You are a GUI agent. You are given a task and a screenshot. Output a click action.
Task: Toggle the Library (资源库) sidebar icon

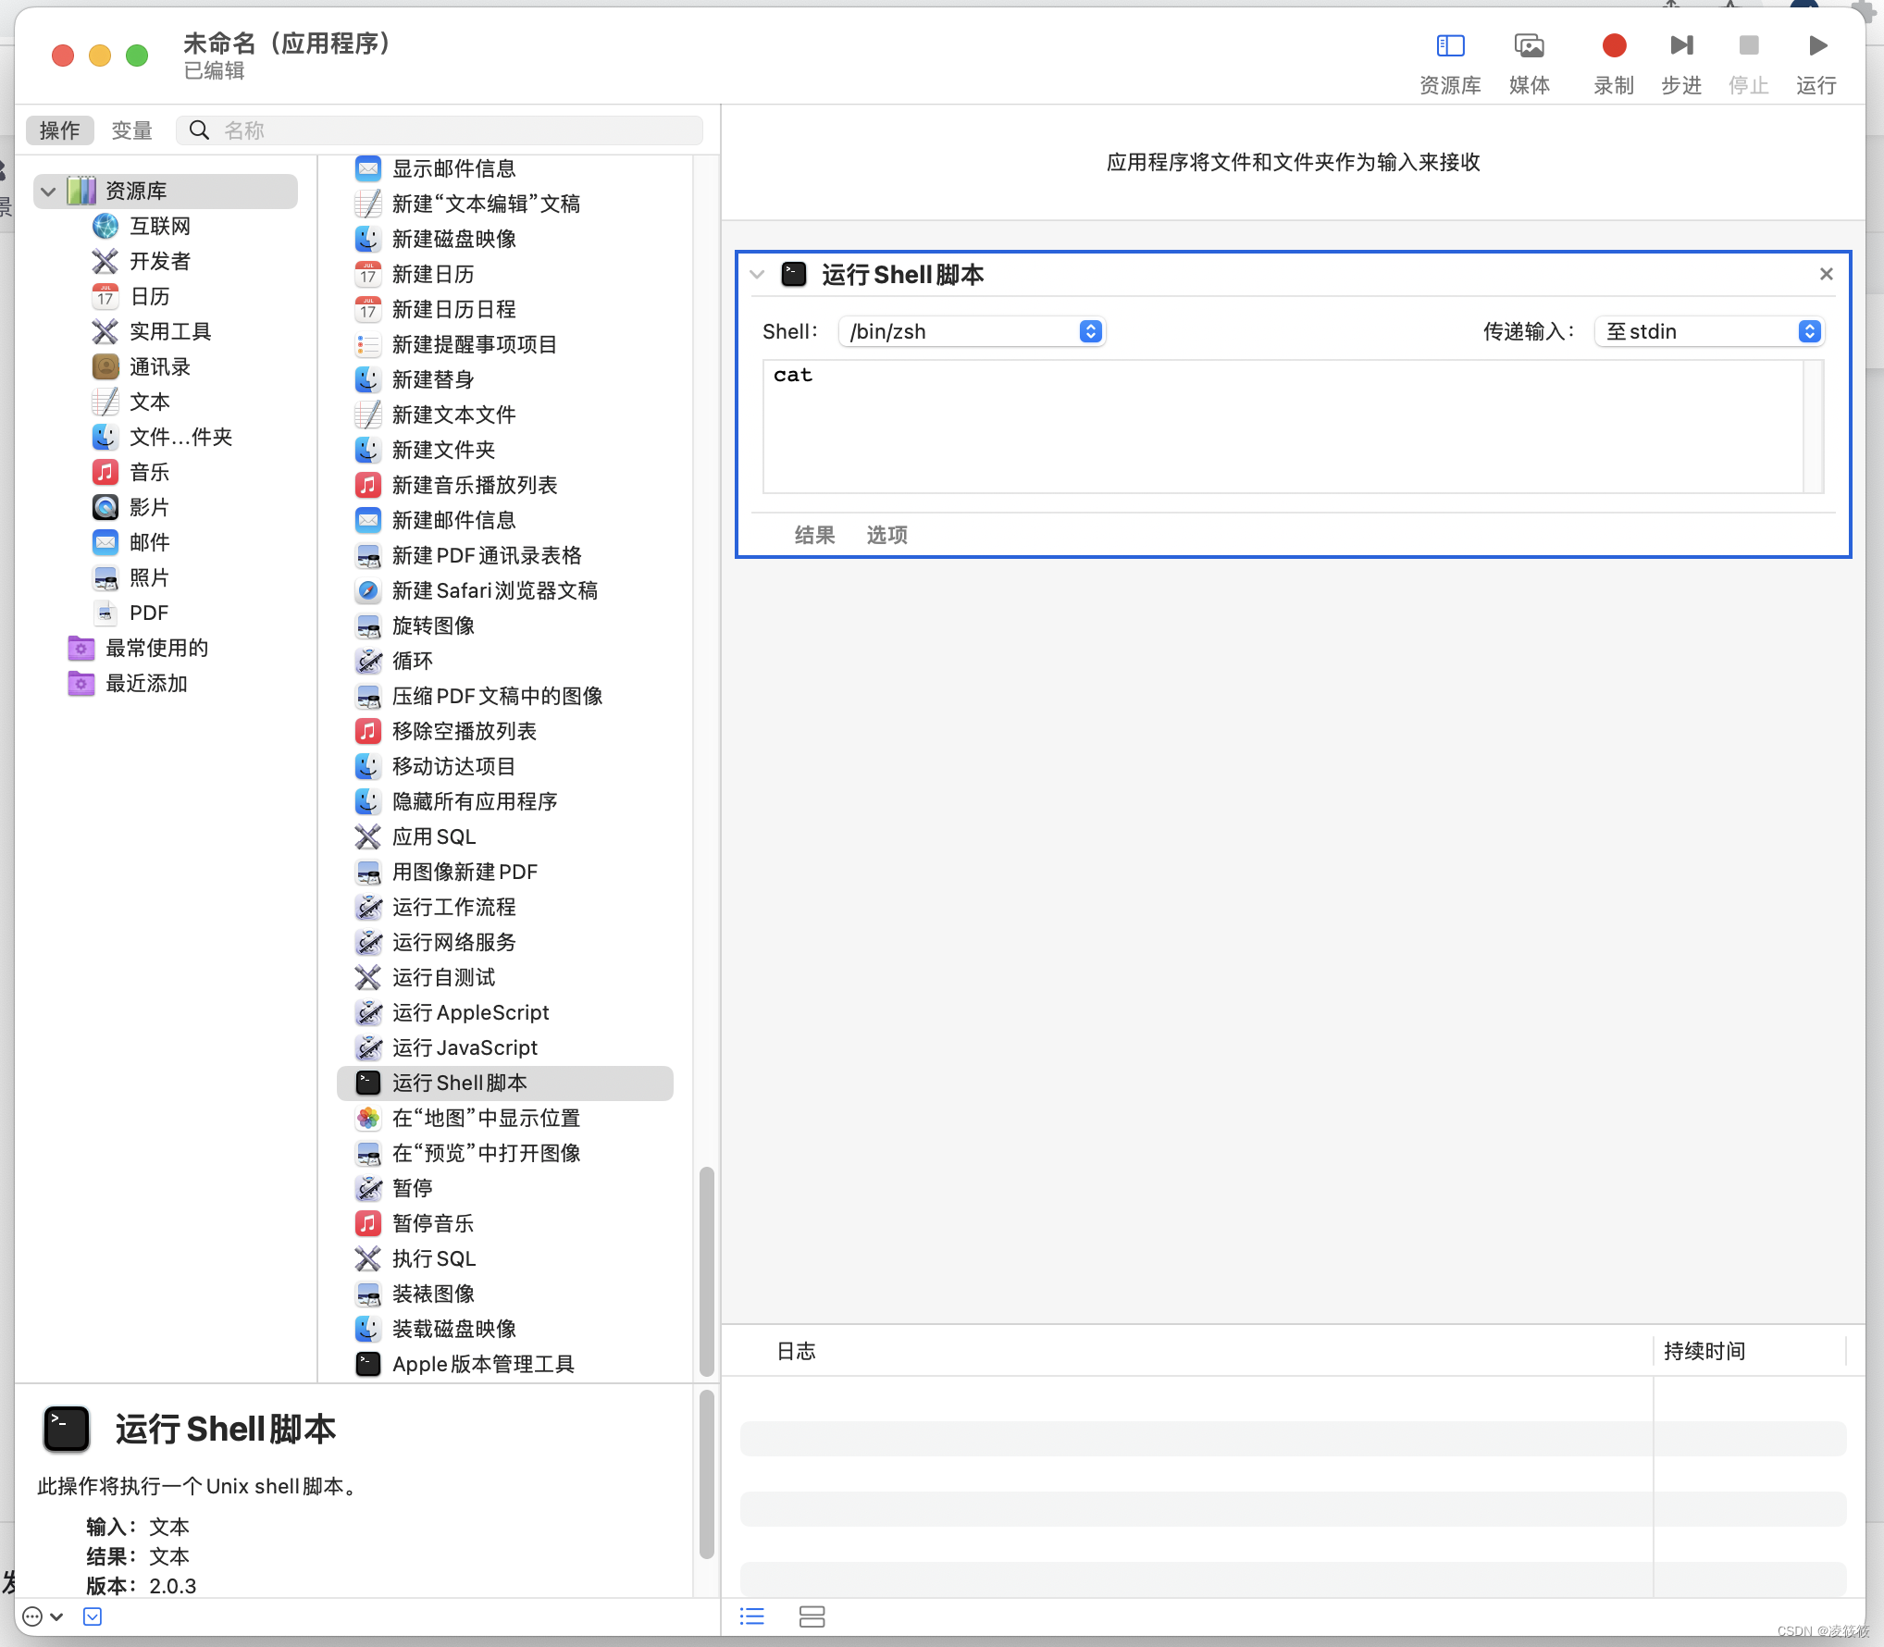pos(1450,45)
